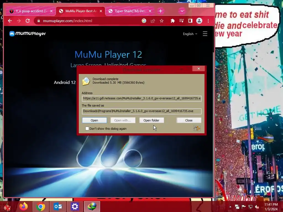Toggle the Chrome side panel
The height and width of the screenshot is (212, 283).
tap(190, 21)
